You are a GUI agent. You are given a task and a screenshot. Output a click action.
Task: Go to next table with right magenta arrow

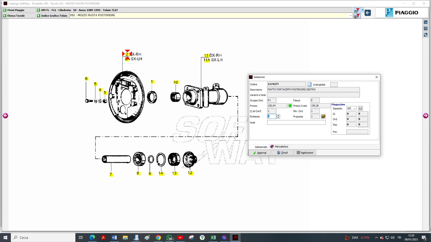426,116
